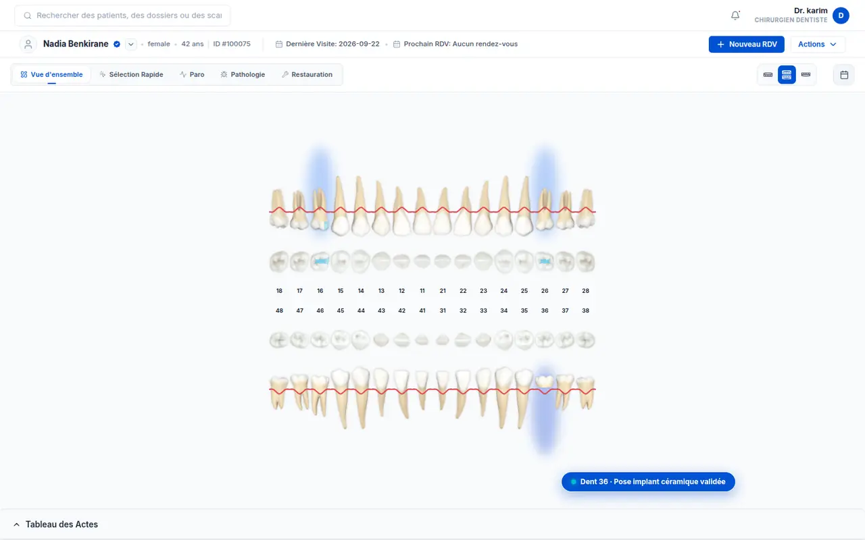Screen dimensions: 865x540
Task: Switch to upper jaw only view
Action: click(x=768, y=75)
